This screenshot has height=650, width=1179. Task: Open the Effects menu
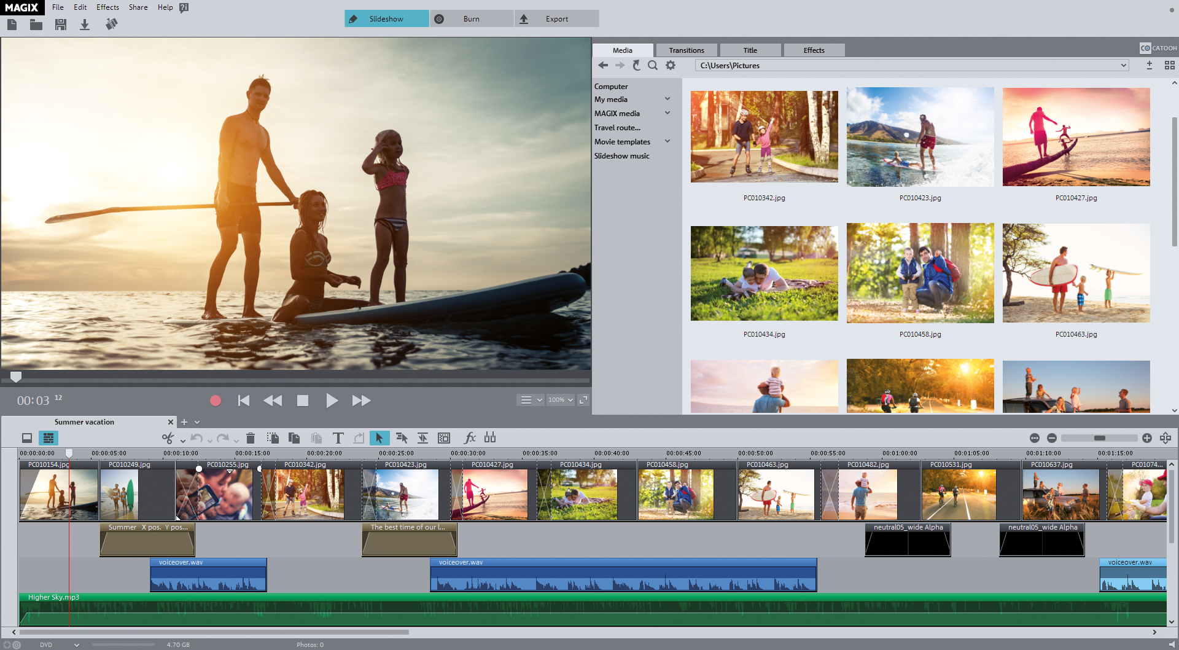107,7
